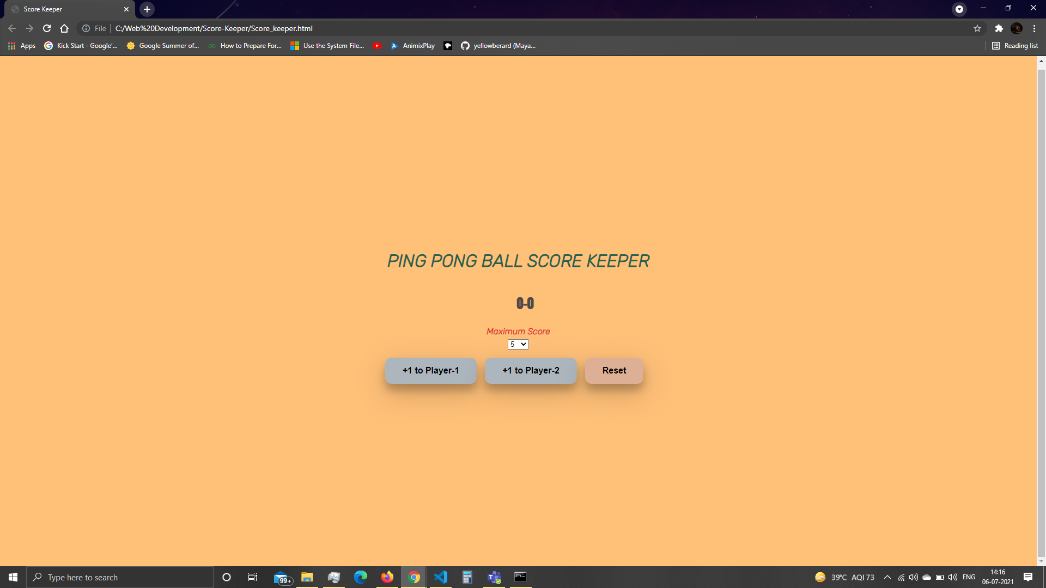Viewport: 1046px width, 588px height.
Task: Open the Extensions puzzle icon
Action: 999,28
